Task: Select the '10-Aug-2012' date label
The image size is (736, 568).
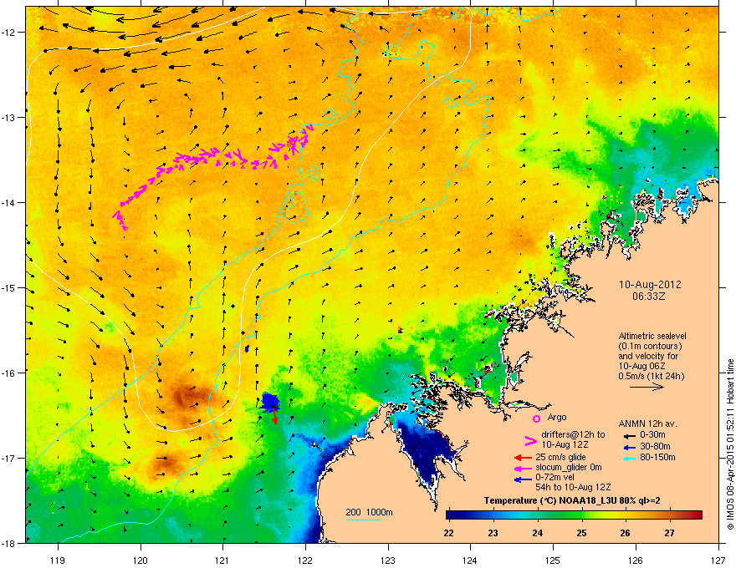Action: click(650, 285)
